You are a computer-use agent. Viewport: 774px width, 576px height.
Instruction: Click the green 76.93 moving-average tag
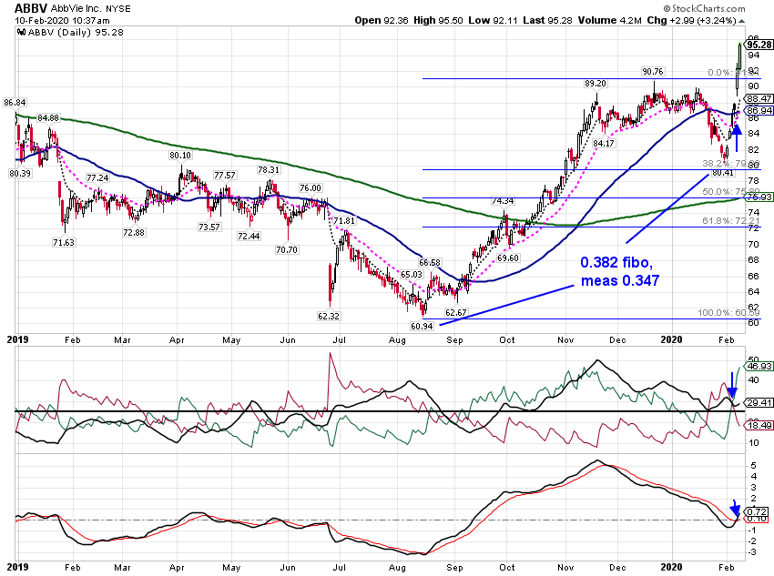tap(759, 197)
